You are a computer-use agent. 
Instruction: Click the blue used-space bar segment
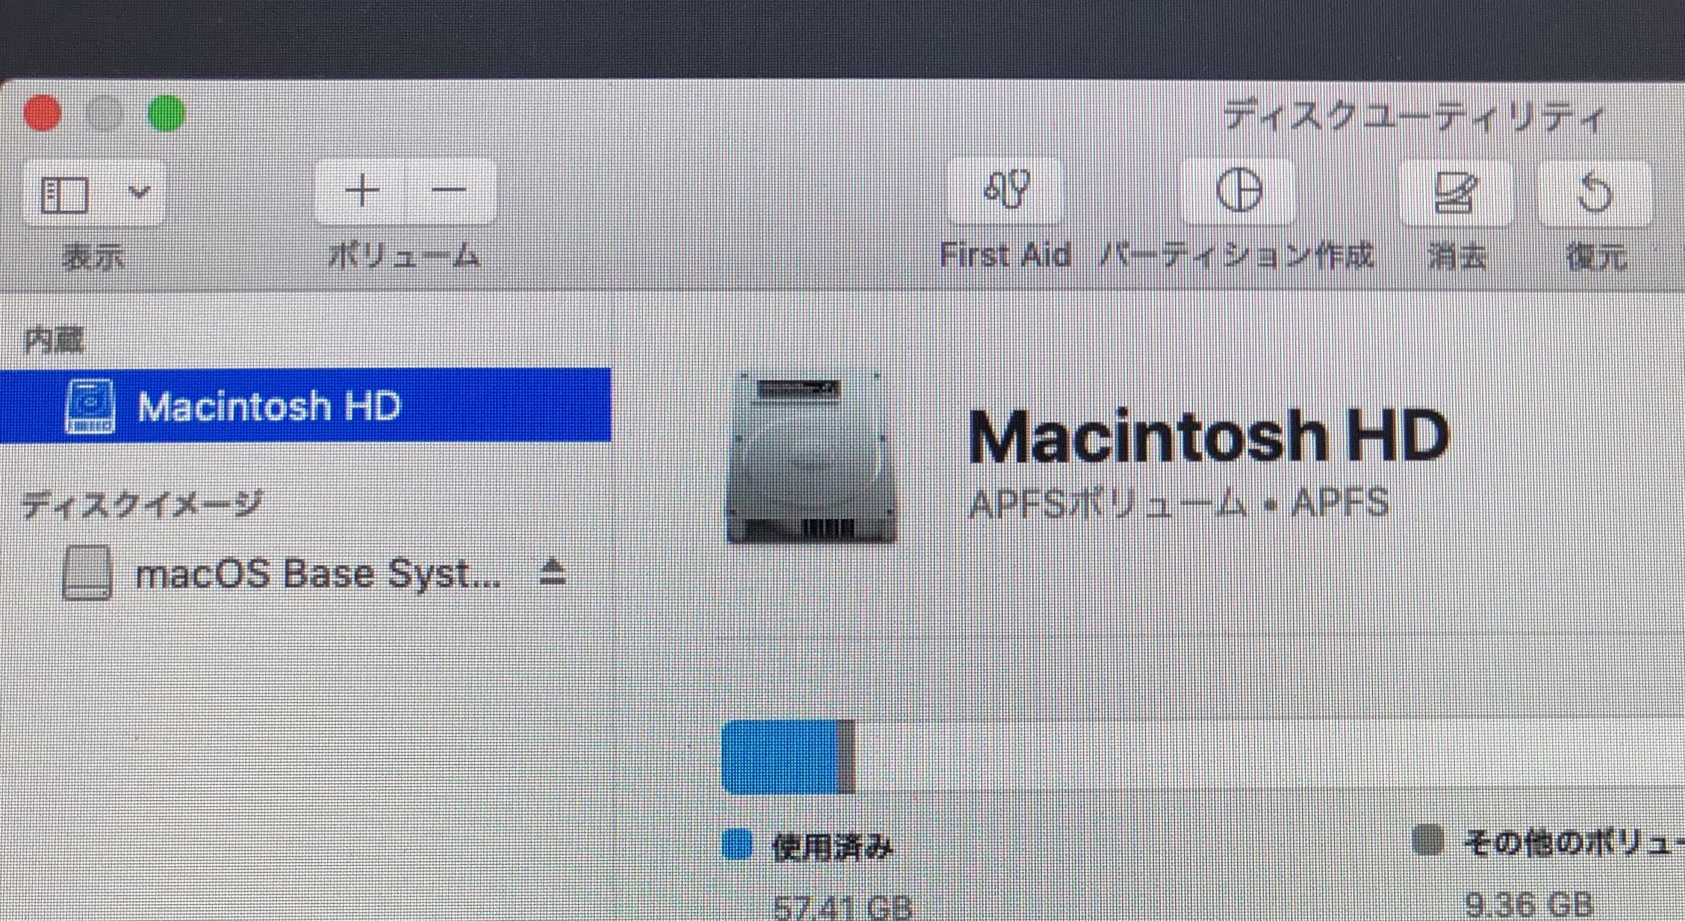tap(780, 758)
